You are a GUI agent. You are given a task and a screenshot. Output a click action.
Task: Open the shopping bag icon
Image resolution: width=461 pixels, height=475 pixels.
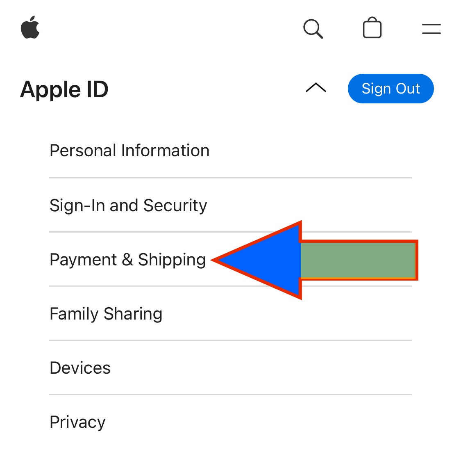[372, 27]
